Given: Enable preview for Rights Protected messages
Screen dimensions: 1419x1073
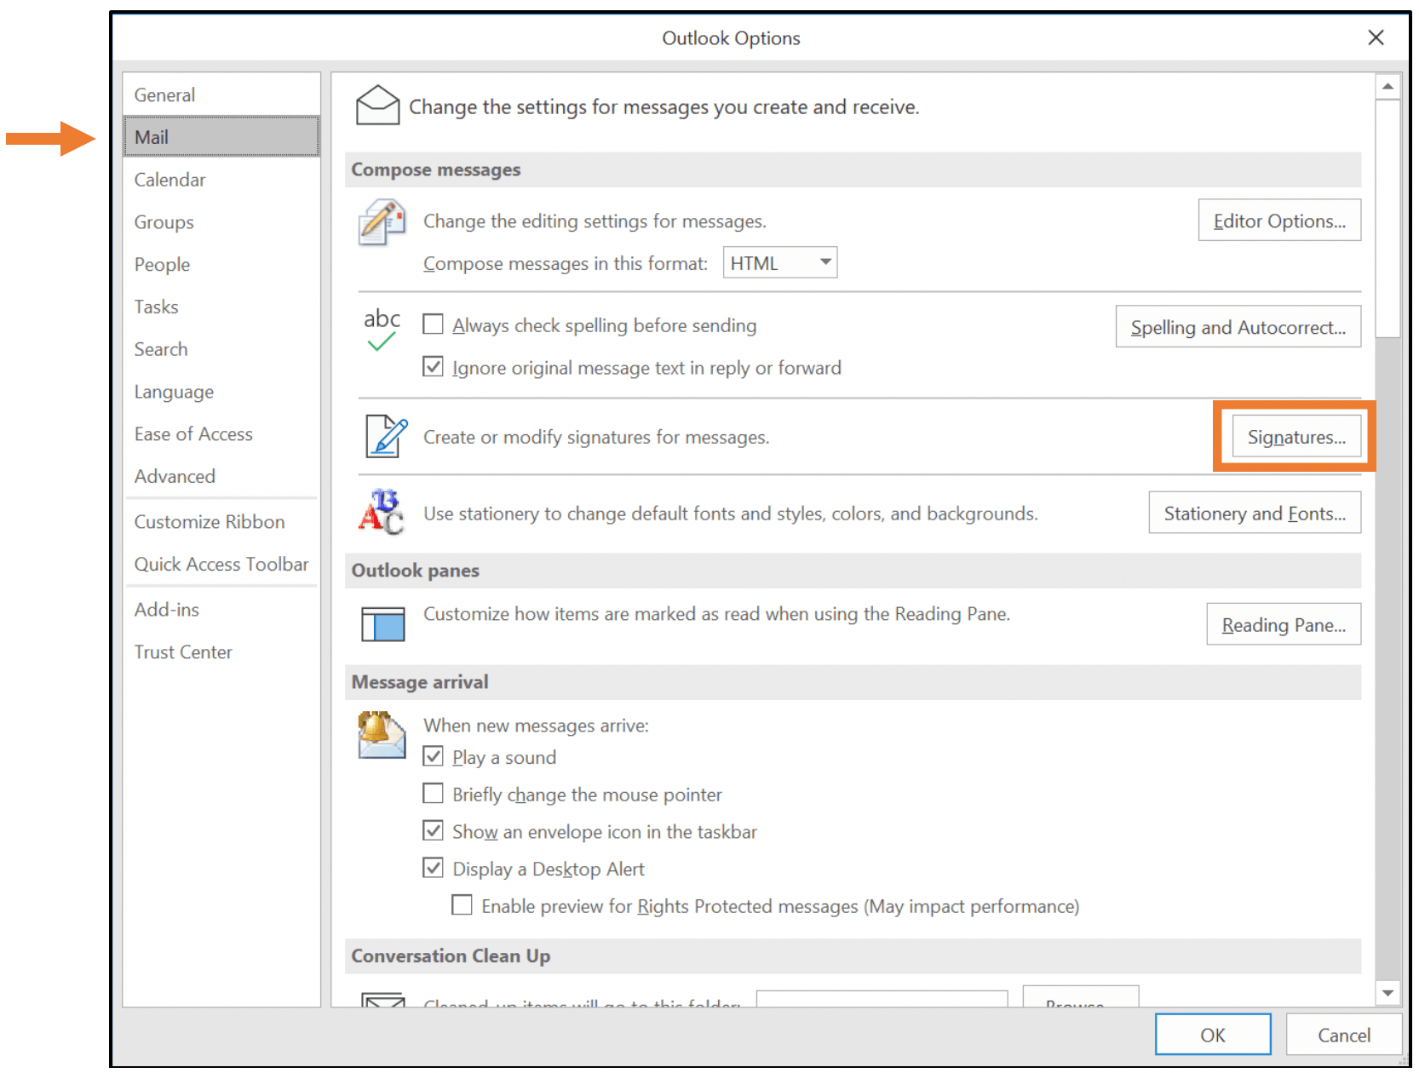Looking at the screenshot, I should 462,904.
